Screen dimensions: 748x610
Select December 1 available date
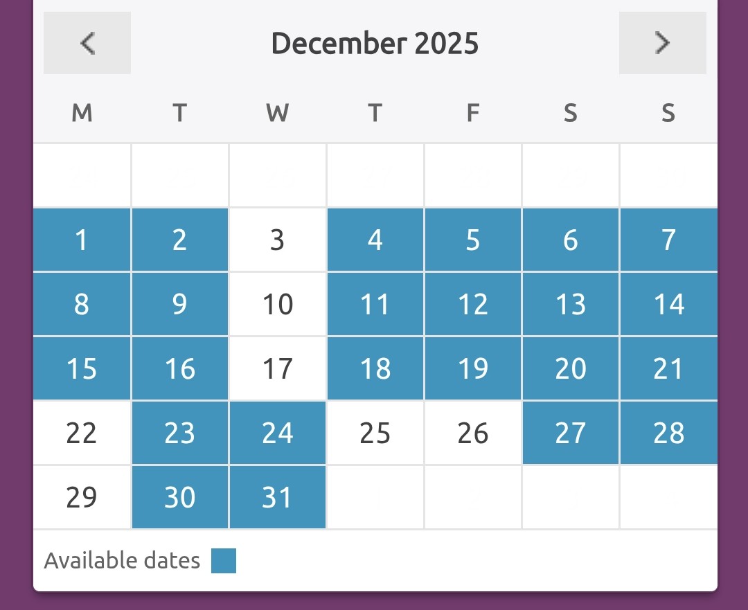pos(82,240)
